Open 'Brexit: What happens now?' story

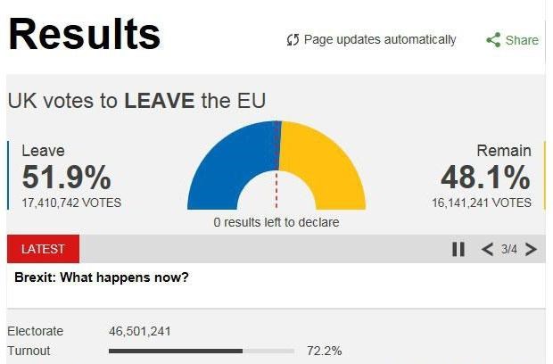[102, 277]
